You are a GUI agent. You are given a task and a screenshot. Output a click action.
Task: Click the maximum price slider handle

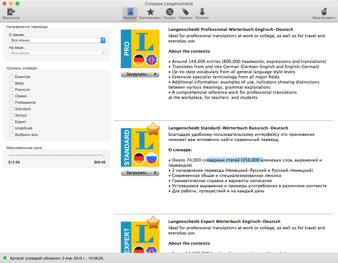(103, 156)
